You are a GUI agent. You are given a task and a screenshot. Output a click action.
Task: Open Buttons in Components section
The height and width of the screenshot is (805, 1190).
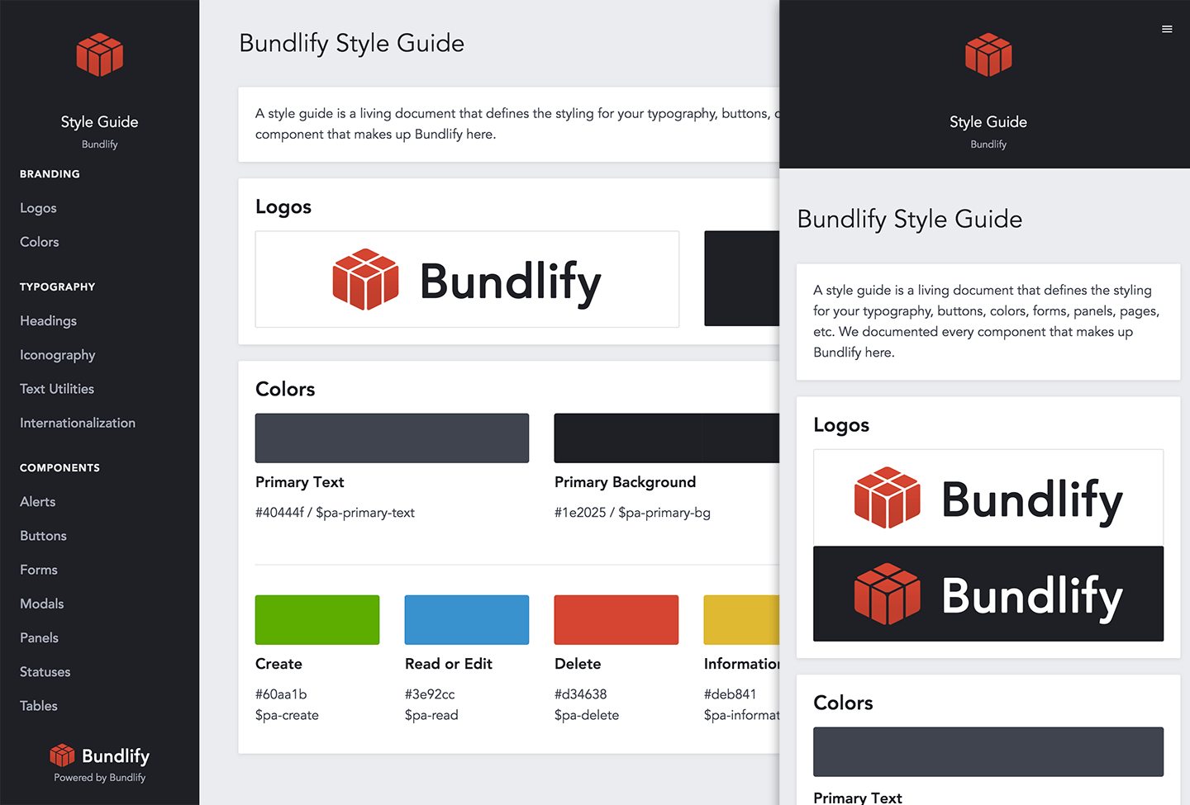tap(43, 536)
